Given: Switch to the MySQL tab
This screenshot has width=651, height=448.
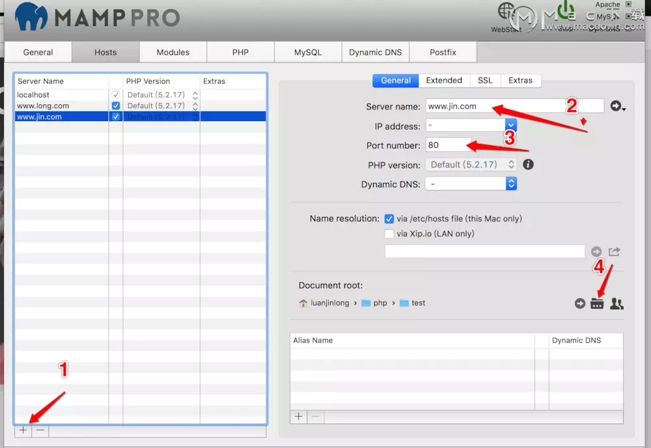Looking at the screenshot, I should [x=308, y=52].
